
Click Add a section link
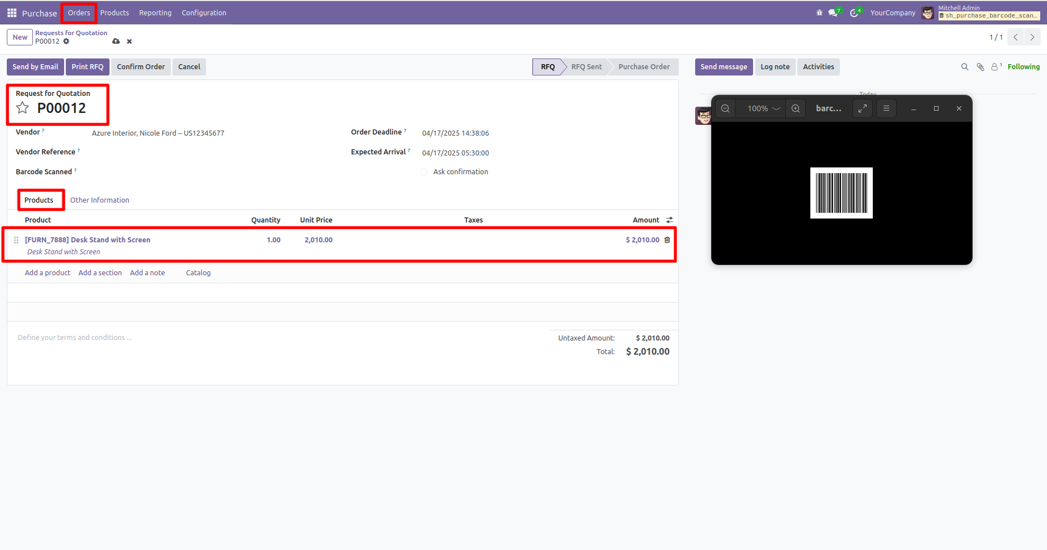pos(100,273)
